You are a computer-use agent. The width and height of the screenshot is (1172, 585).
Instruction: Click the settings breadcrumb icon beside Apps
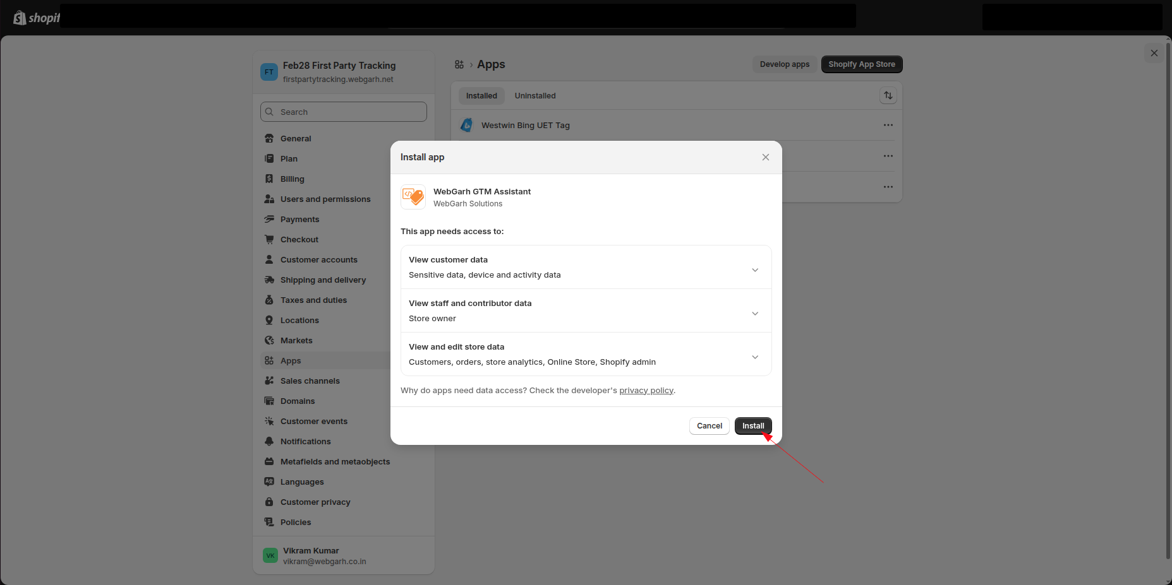(459, 64)
